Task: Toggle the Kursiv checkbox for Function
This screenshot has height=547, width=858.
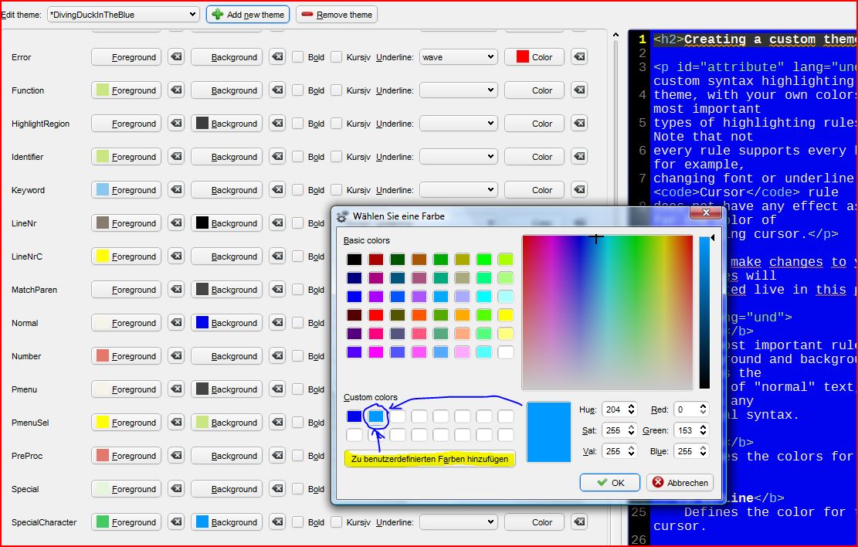Action: click(x=337, y=90)
